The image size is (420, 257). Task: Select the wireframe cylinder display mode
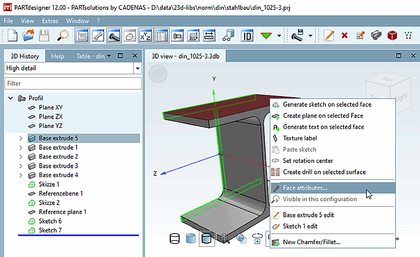tap(175, 239)
